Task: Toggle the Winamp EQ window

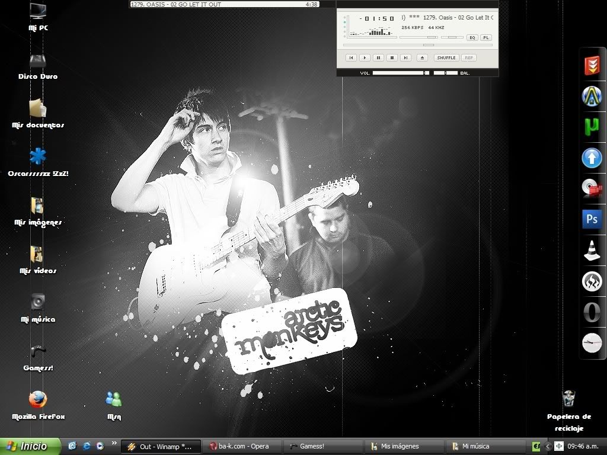Action: tap(472, 37)
